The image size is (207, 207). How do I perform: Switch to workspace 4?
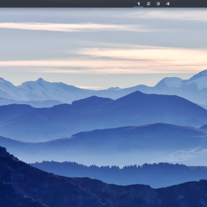point(168,4)
